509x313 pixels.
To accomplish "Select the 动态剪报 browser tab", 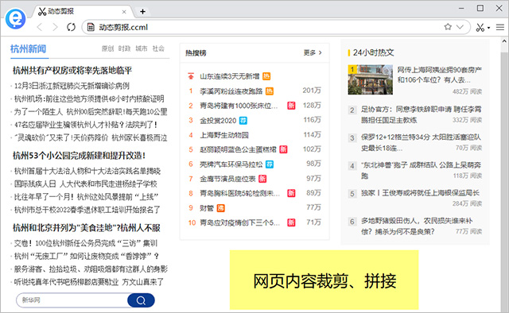I will [x=83, y=12].
